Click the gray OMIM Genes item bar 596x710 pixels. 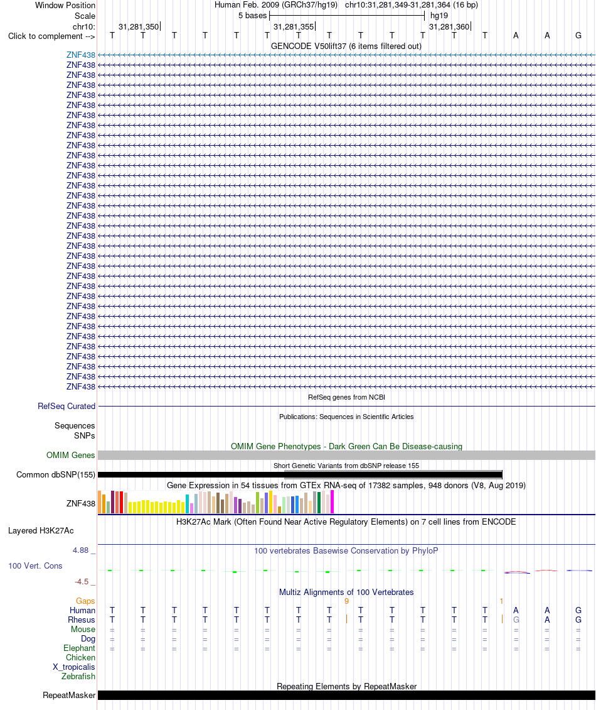pos(346,455)
